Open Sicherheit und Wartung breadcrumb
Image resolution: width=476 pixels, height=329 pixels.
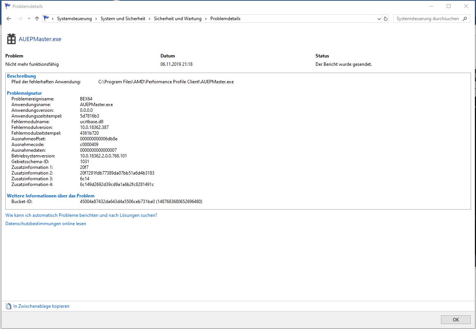178,19
